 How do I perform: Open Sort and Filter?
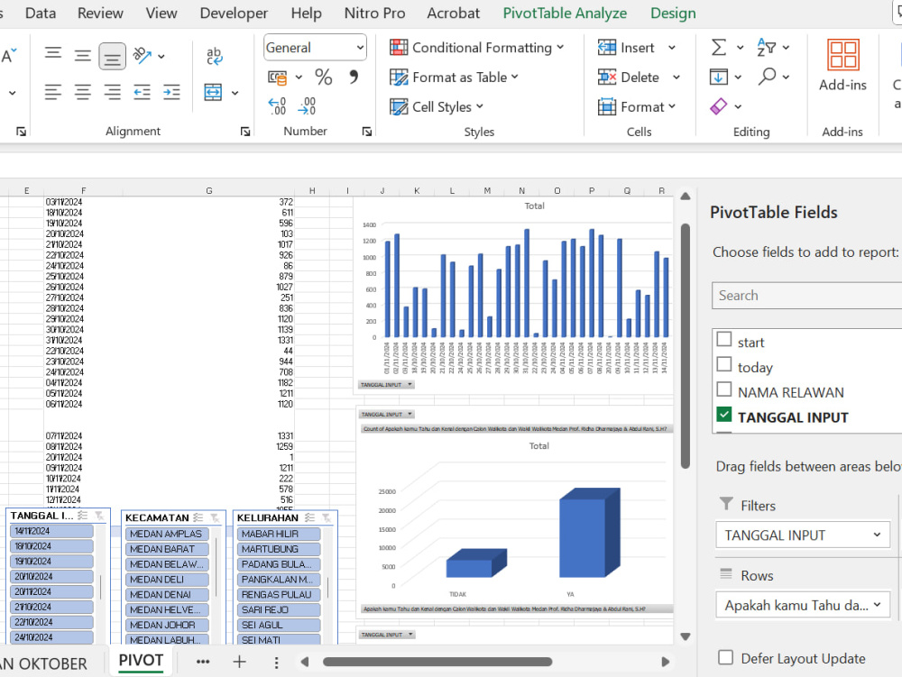[766, 47]
